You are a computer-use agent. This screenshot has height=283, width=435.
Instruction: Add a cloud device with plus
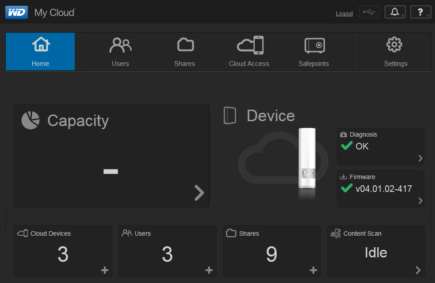[105, 270]
